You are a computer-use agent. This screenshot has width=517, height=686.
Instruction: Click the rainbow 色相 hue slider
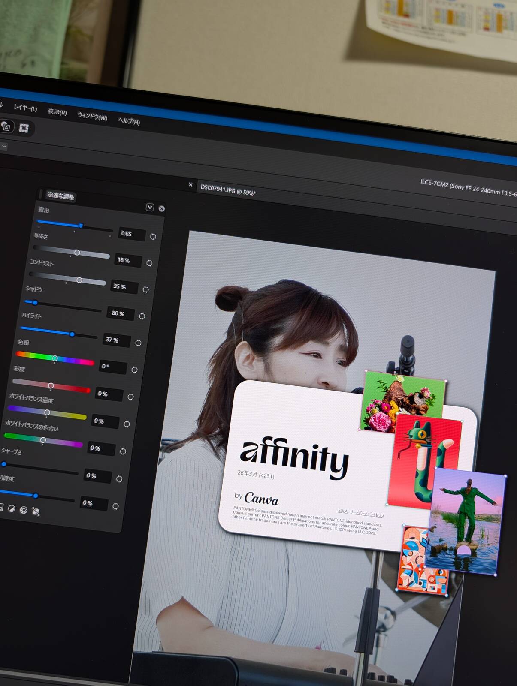click(x=55, y=358)
